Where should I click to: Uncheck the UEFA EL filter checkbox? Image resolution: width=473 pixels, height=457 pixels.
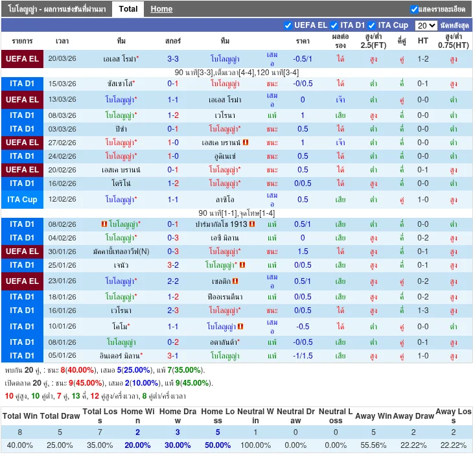point(288,25)
